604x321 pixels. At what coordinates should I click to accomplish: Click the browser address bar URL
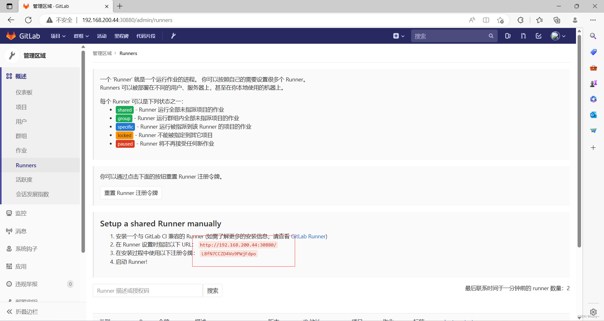point(127,20)
